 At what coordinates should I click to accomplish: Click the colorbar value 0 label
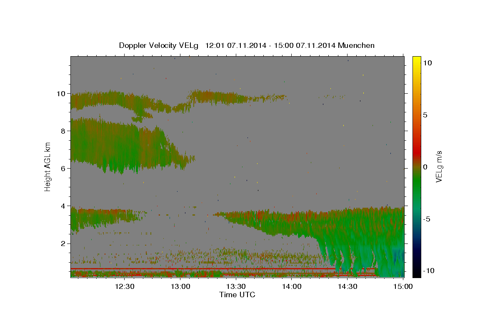click(425, 166)
